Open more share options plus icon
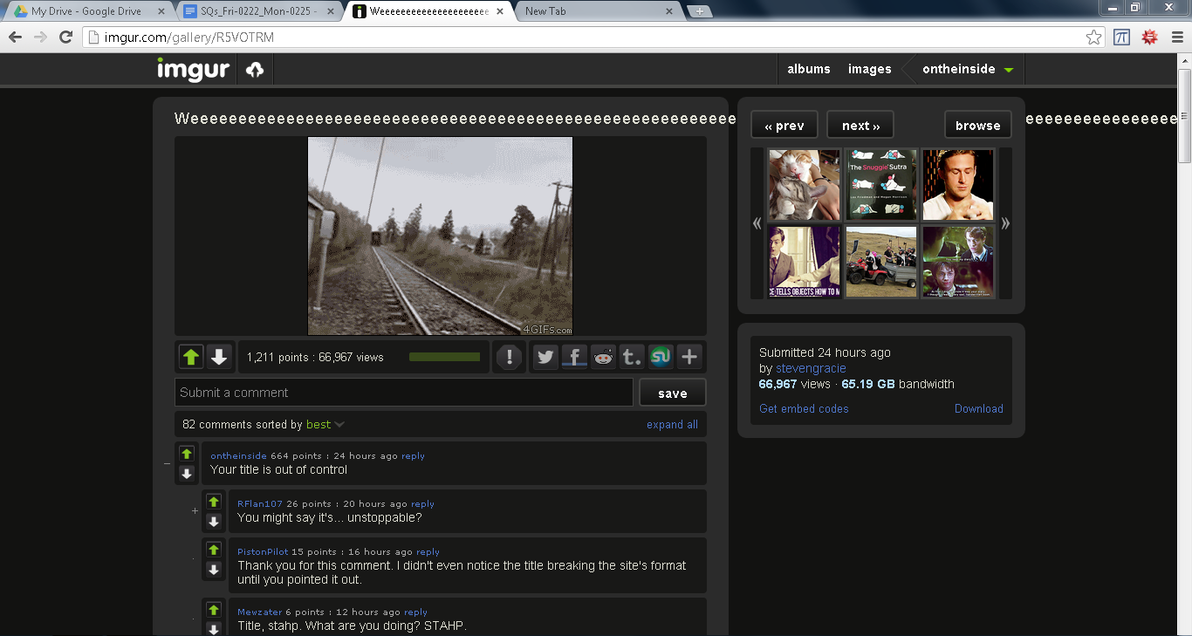This screenshot has height=636, width=1192. [689, 357]
